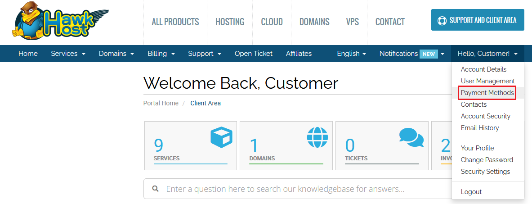The width and height of the screenshot is (532, 204).
Task: Open the Domains dropdown in navbar
Action: [116, 54]
